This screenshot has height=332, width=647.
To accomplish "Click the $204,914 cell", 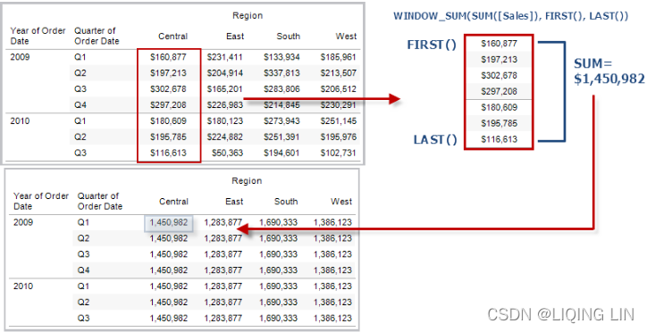I will click(225, 73).
